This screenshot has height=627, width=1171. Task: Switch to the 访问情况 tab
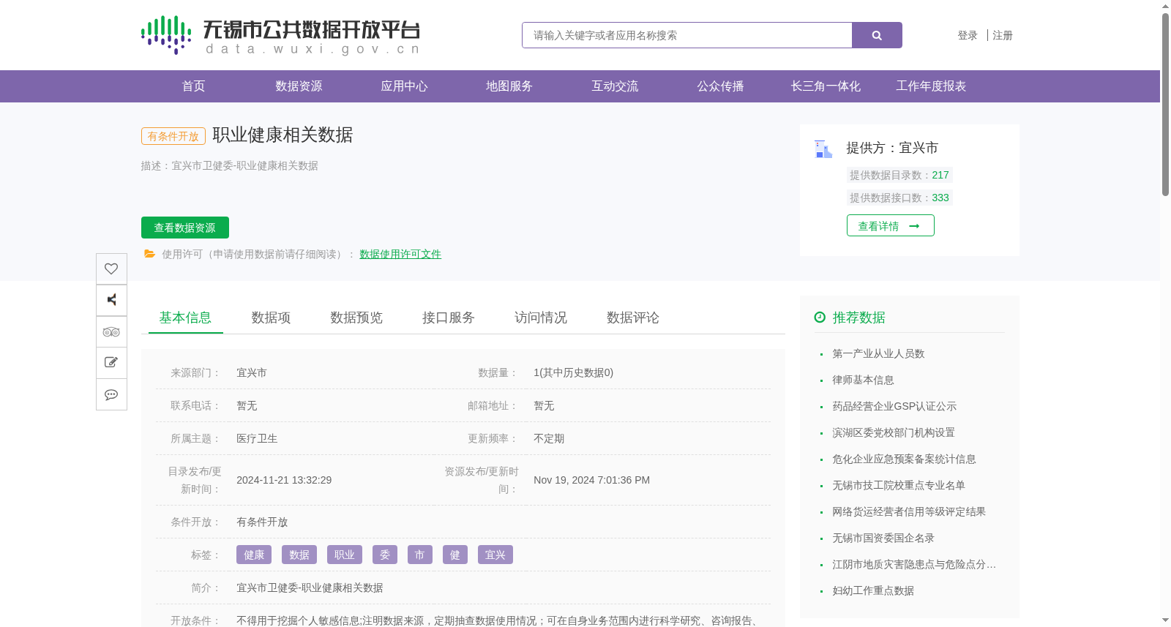coord(541,318)
